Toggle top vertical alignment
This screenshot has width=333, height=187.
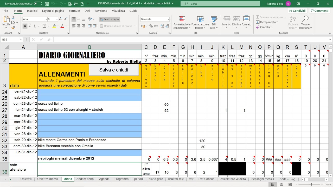(x=74, y=19)
